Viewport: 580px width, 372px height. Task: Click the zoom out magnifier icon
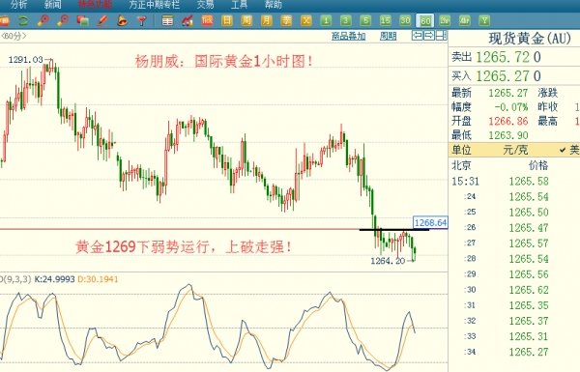[x=63, y=20]
